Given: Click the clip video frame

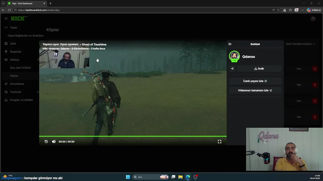Looking at the screenshot, I should pyautogui.click(x=133, y=93).
